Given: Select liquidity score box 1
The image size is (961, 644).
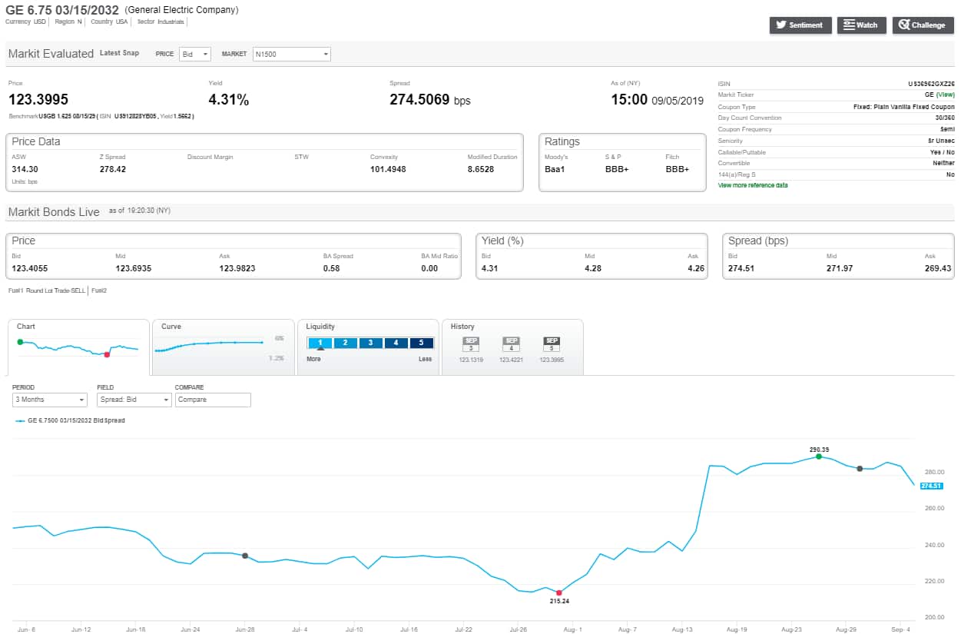Looking at the screenshot, I should pyautogui.click(x=320, y=343).
